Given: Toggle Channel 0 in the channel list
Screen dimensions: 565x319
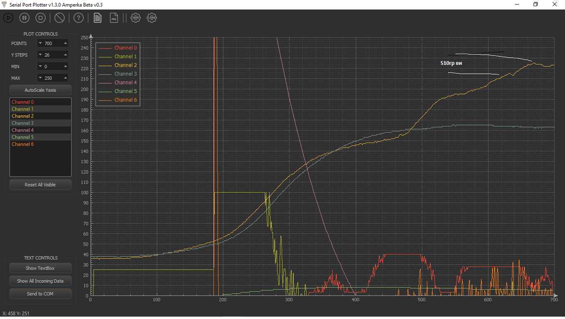Looking at the screenshot, I should pyautogui.click(x=41, y=102).
